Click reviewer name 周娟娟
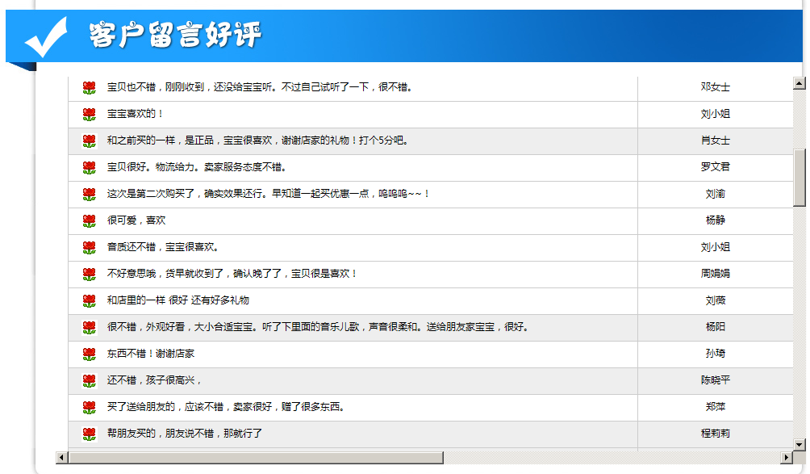Image resolution: width=810 pixels, height=474 pixels. (715, 274)
